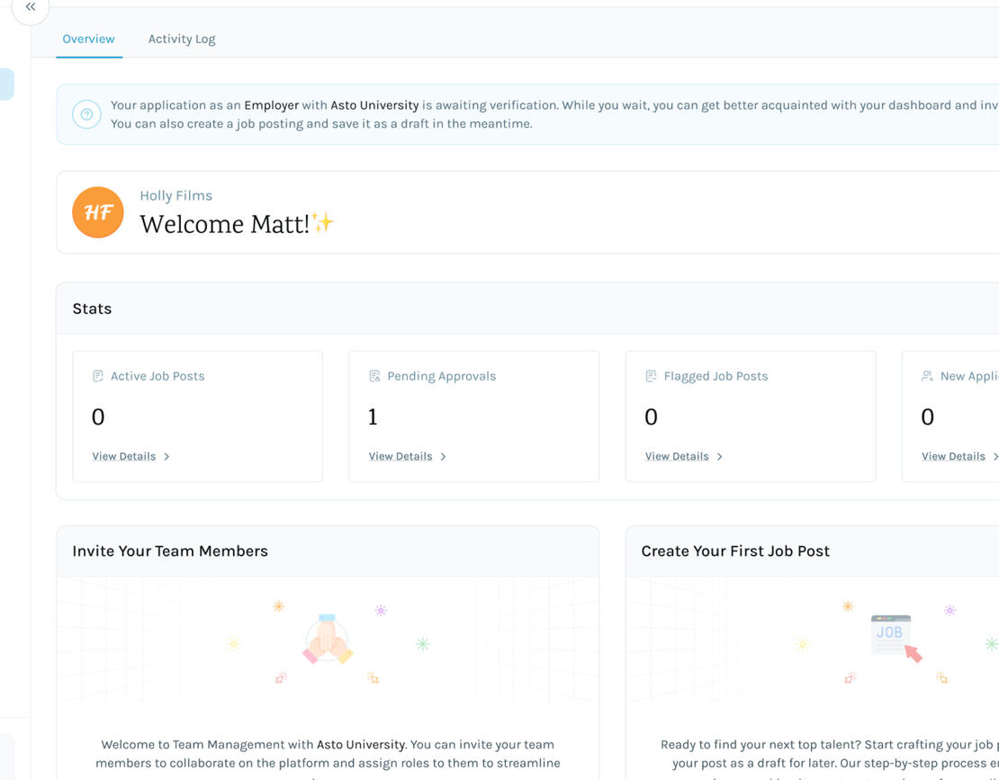Viewport: 999px width, 780px height.
Task: Open View Details under Active Job Posts
Action: [124, 456]
